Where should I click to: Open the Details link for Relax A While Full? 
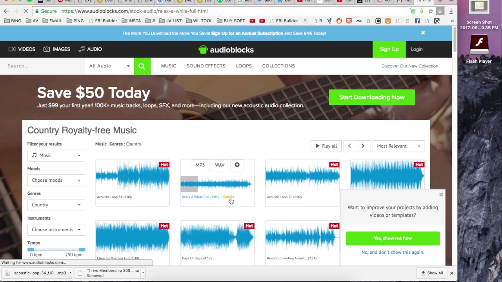pyautogui.click(x=228, y=197)
